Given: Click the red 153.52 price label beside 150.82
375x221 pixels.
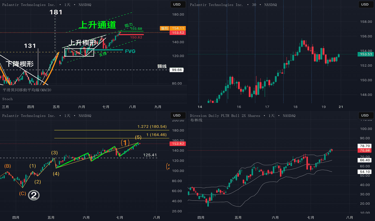Looking at the screenshot, I should click(x=178, y=33).
